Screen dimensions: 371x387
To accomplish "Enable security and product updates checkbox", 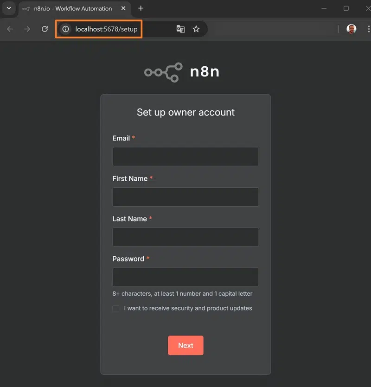I will pyautogui.click(x=115, y=308).
